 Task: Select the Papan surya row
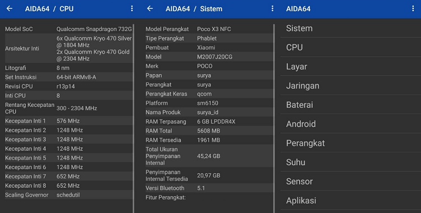point(209,75)
